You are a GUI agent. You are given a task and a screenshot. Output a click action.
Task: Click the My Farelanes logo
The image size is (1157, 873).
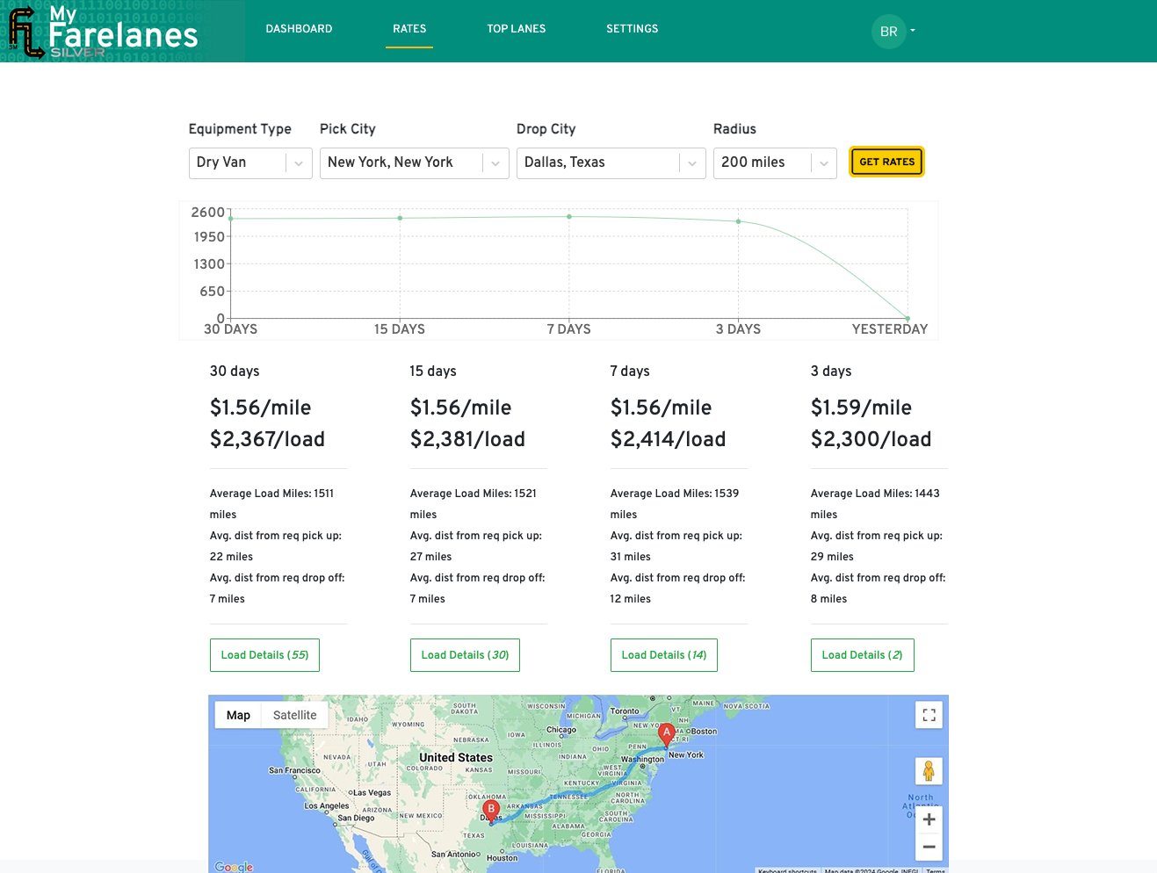(104, 32)
